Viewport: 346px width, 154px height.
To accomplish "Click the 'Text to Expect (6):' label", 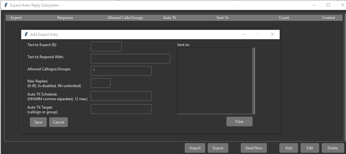I will point(42,45).
